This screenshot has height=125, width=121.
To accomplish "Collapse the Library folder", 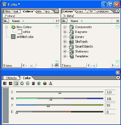I will coord(65,37).
